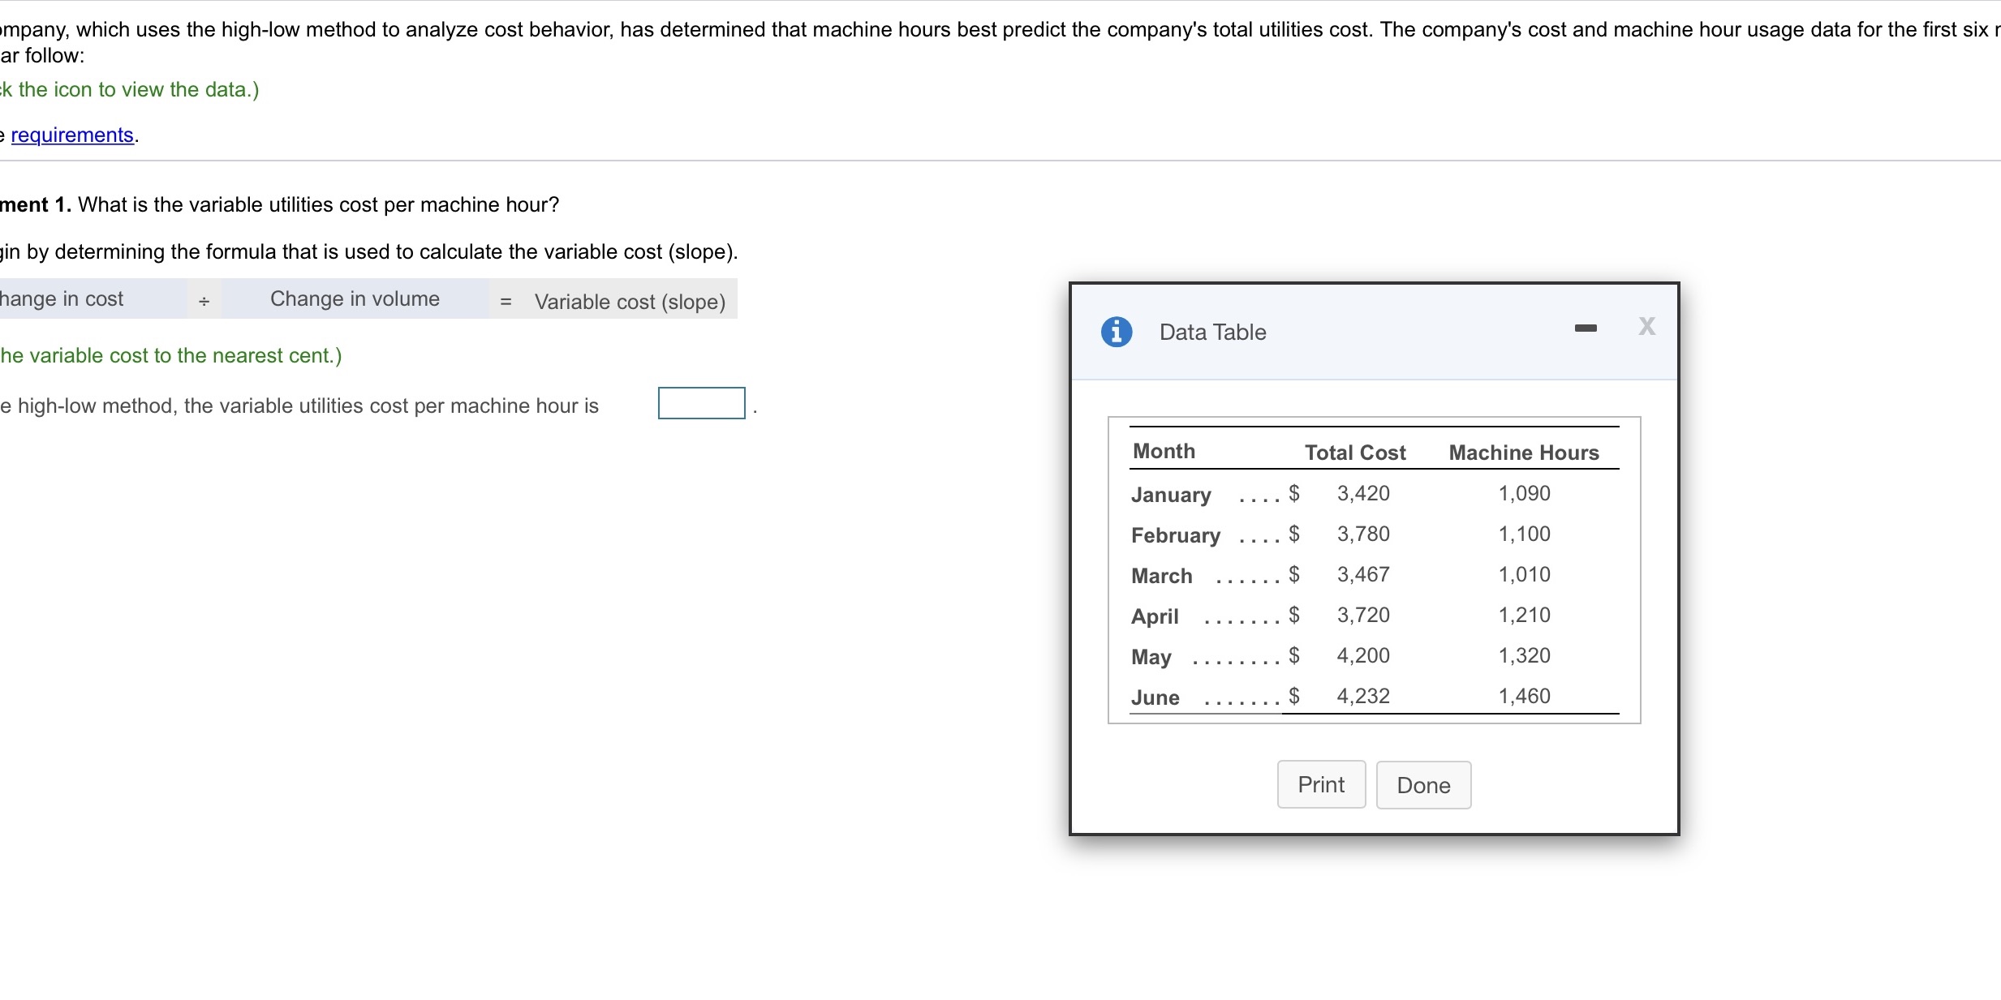
Task: Click the Requirement 1 question text
Action: [280, 204]
